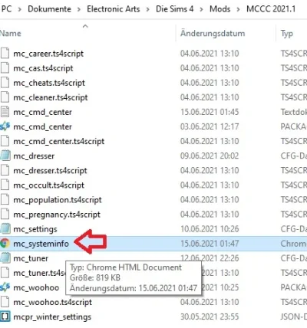
Task: Click the mc_cmd_center.ts4script file icon
Action: point(5,141)
